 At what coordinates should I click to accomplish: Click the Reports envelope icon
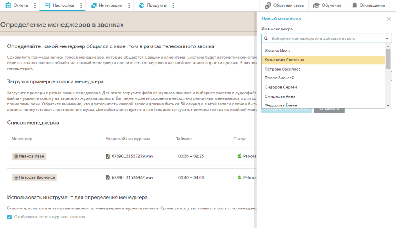click(x=8, y=5)
